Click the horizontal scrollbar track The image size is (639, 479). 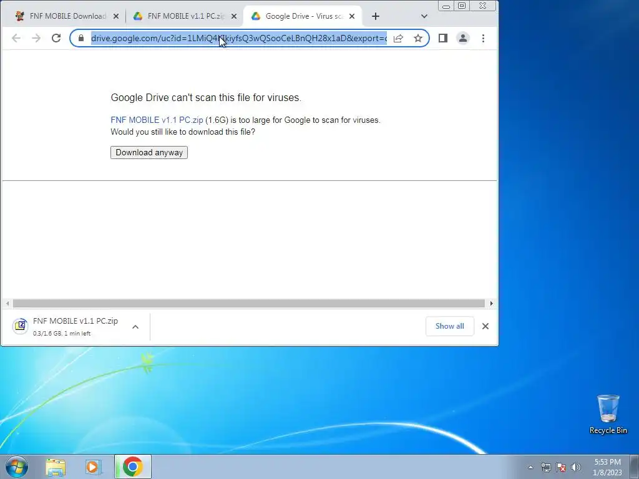click(248, 304)
